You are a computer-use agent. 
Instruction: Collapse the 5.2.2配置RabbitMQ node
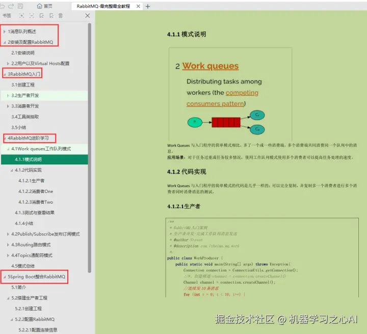point(11,319)
